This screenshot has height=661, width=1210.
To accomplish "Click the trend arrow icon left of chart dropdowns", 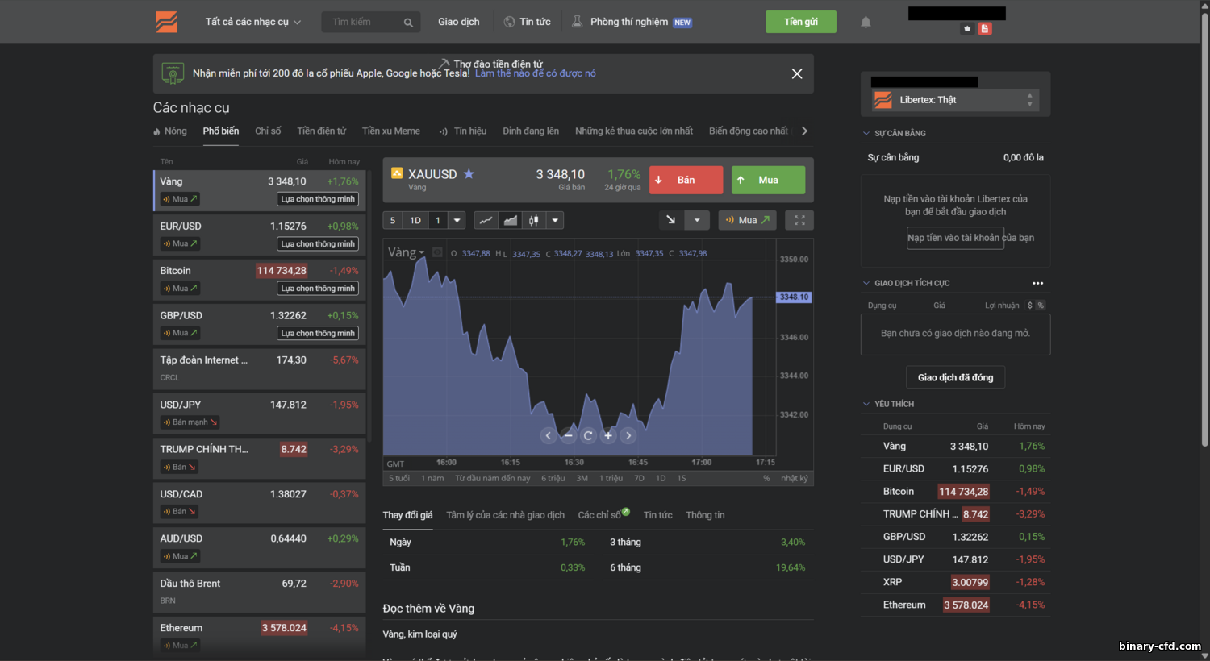I will [671, 219].
